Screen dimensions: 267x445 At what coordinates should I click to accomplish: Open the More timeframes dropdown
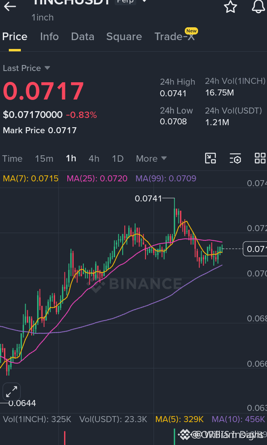[x=151, y=158]
